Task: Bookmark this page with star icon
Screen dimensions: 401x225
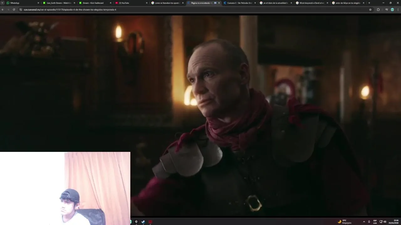Action: 370,10
